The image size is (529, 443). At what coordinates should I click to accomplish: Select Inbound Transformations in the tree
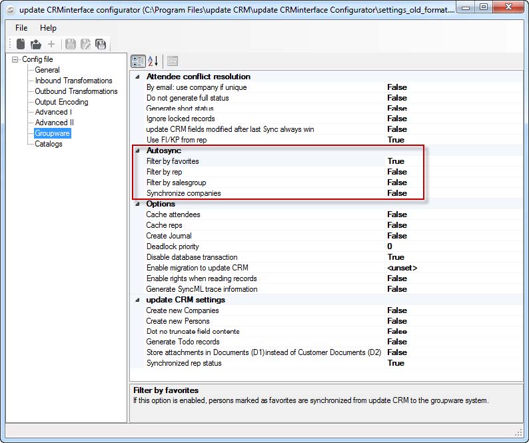73,81
